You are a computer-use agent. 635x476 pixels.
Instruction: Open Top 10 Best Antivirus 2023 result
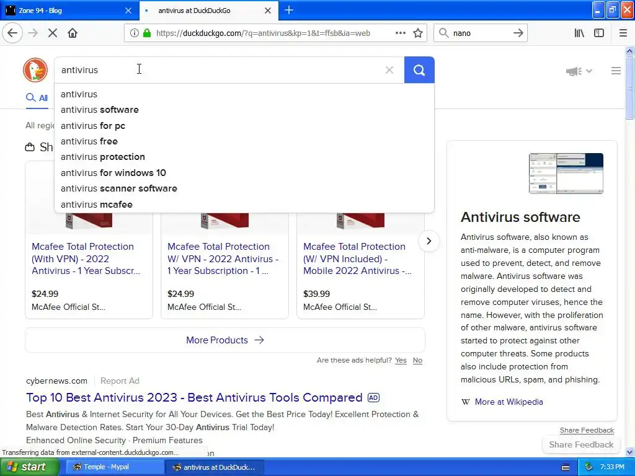tap(194, 397)
